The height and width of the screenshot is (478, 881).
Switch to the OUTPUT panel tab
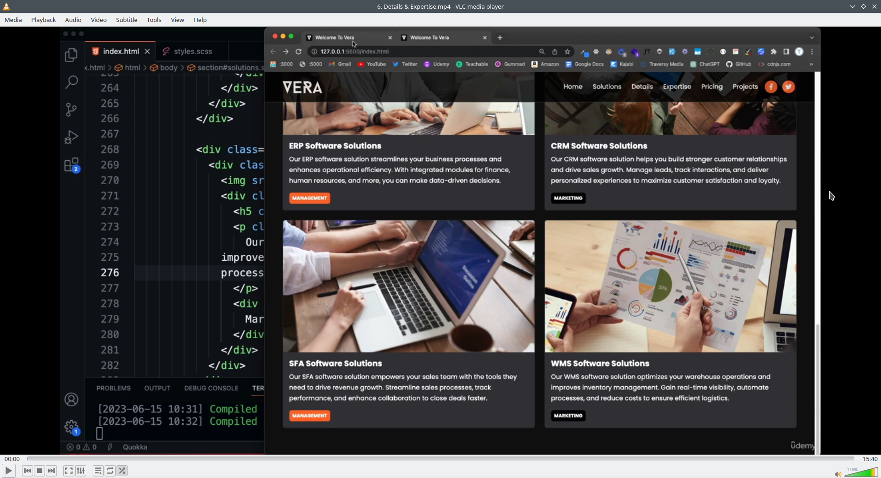[x=157, y=388]
